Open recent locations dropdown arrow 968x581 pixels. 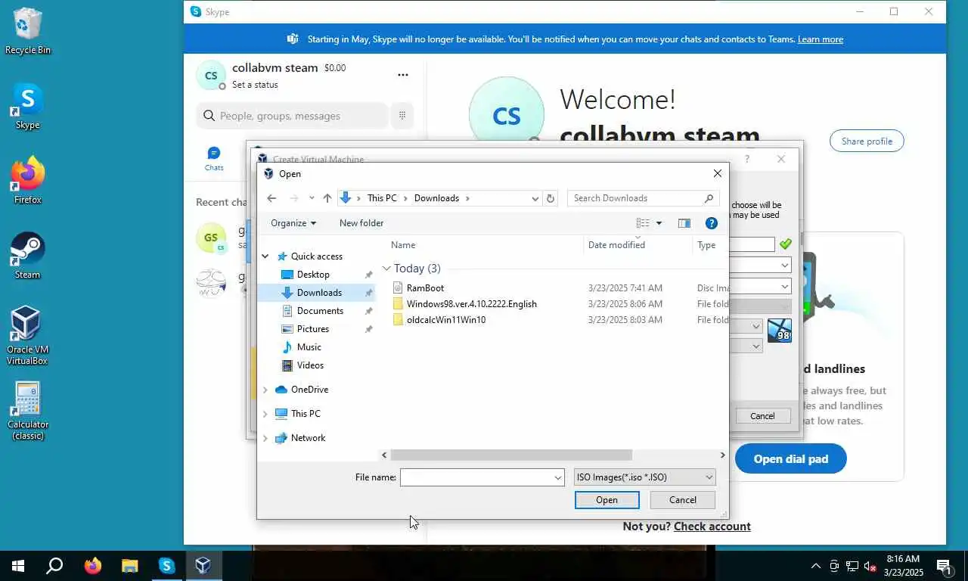pyautogui.click(x=312, y=198)
